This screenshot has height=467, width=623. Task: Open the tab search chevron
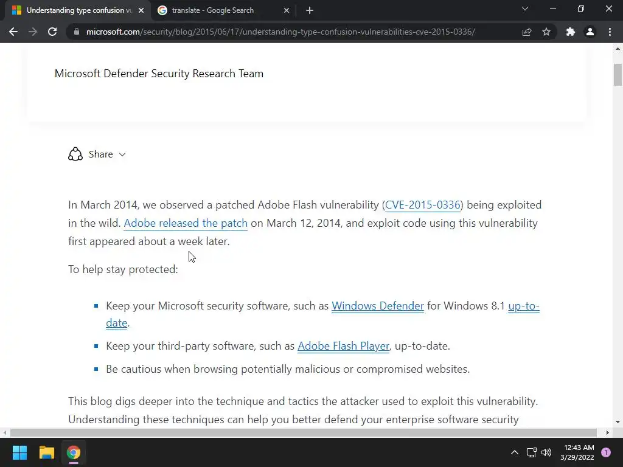(525, 9)
